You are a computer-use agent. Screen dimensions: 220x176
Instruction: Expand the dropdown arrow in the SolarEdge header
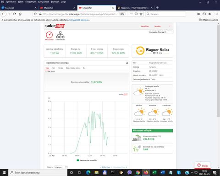[170, 26]
